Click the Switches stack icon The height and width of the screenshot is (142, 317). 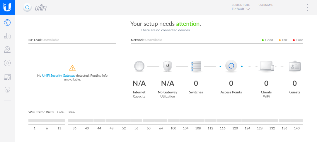click(196, 66)
